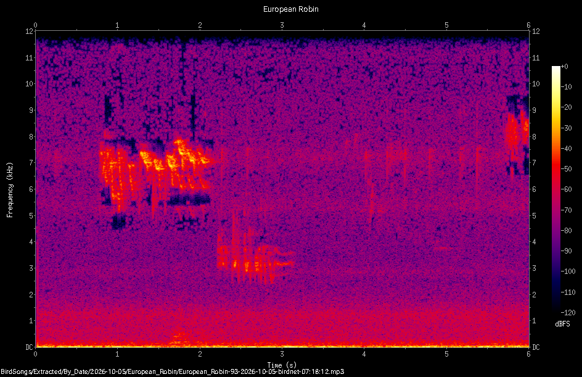The width and height of the screenshot is (582, 377).
Task: Click the '-10' color scale value
Action: click(x=567, y=87)
